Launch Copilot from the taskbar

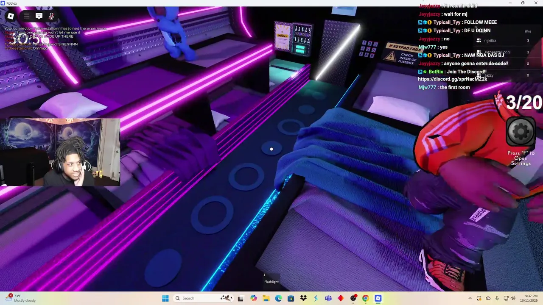point(254,298)
